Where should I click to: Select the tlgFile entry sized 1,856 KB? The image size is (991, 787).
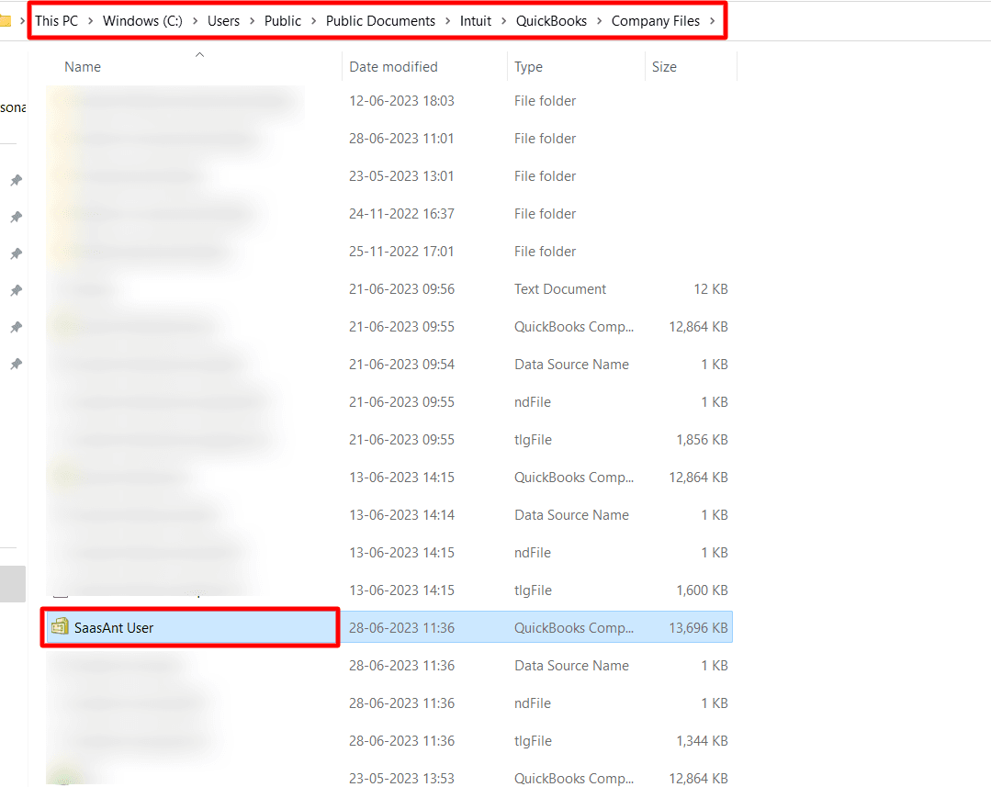(533, 440)
